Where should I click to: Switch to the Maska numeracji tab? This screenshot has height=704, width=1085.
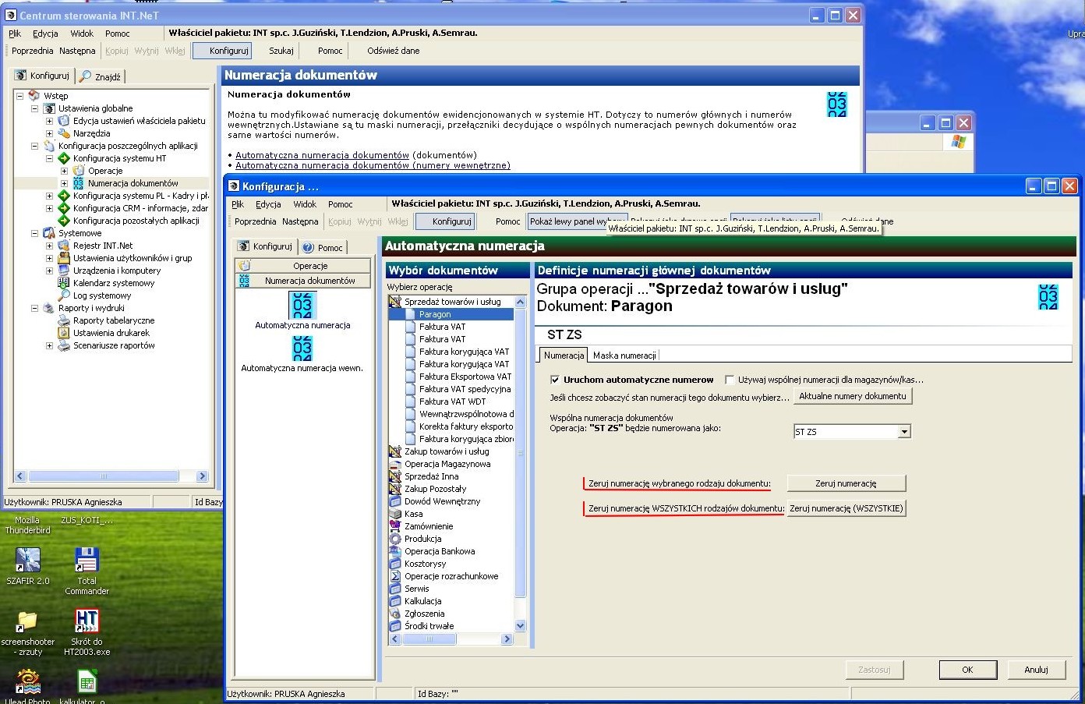(624, 356)
